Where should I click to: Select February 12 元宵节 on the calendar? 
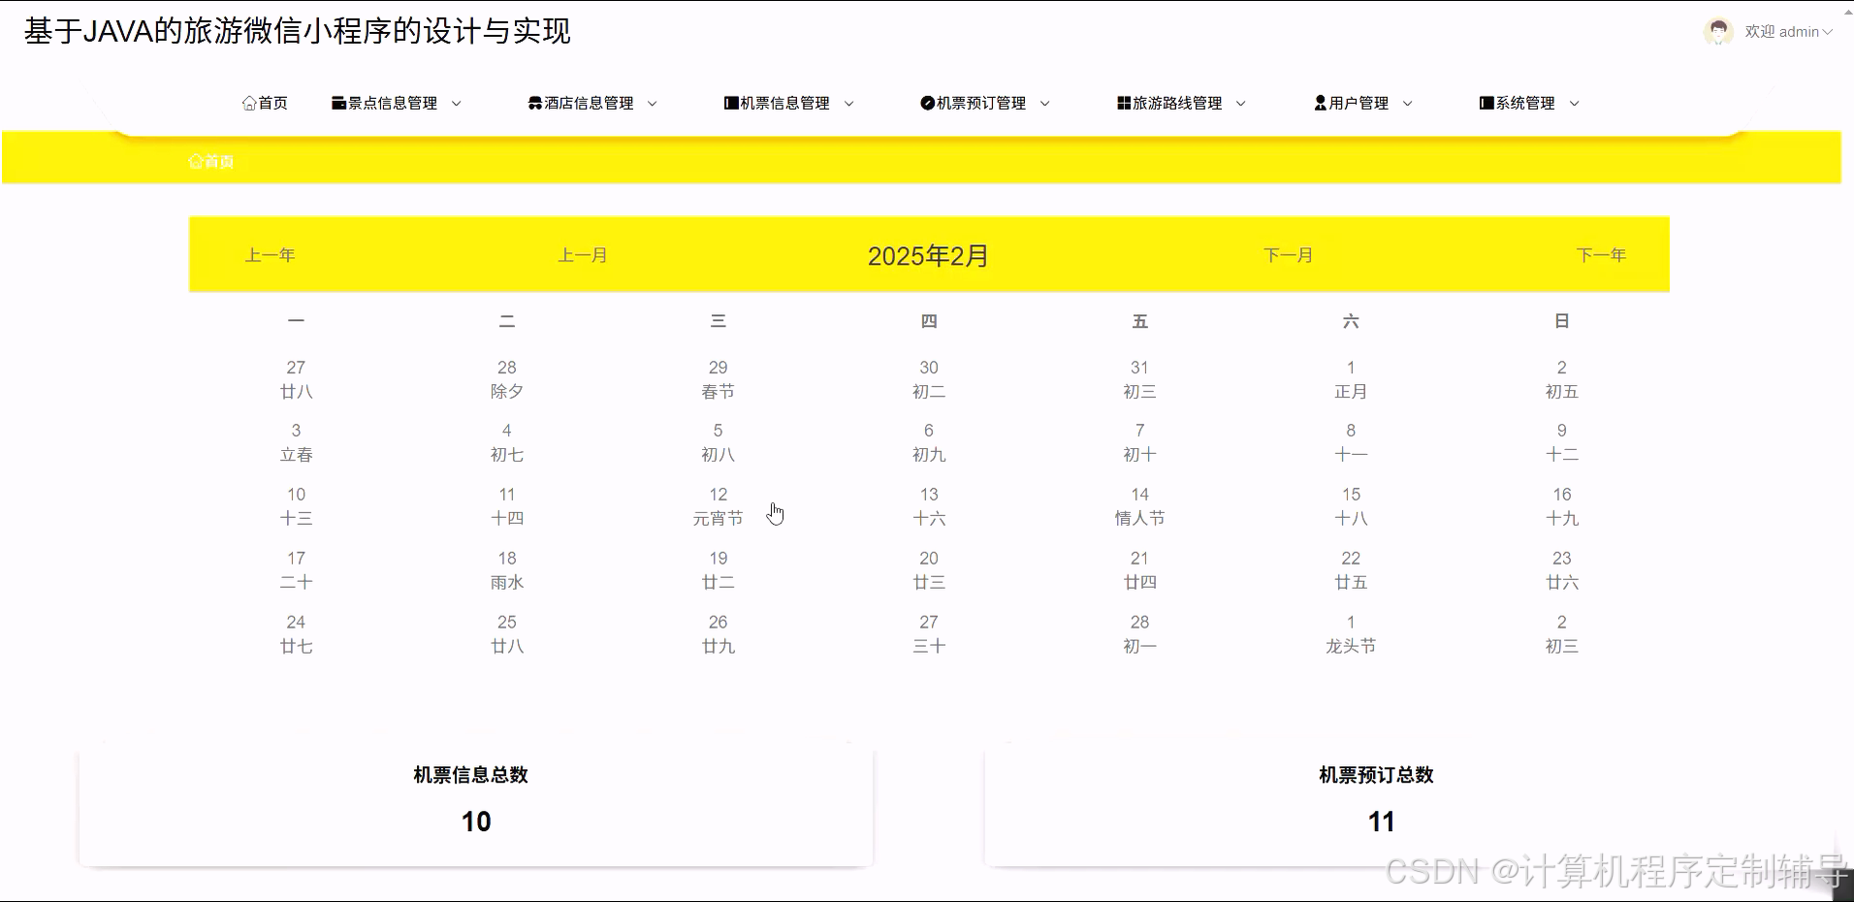point(718,505)
